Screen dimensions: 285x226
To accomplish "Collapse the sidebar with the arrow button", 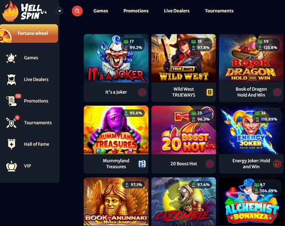I will (60, 11).
